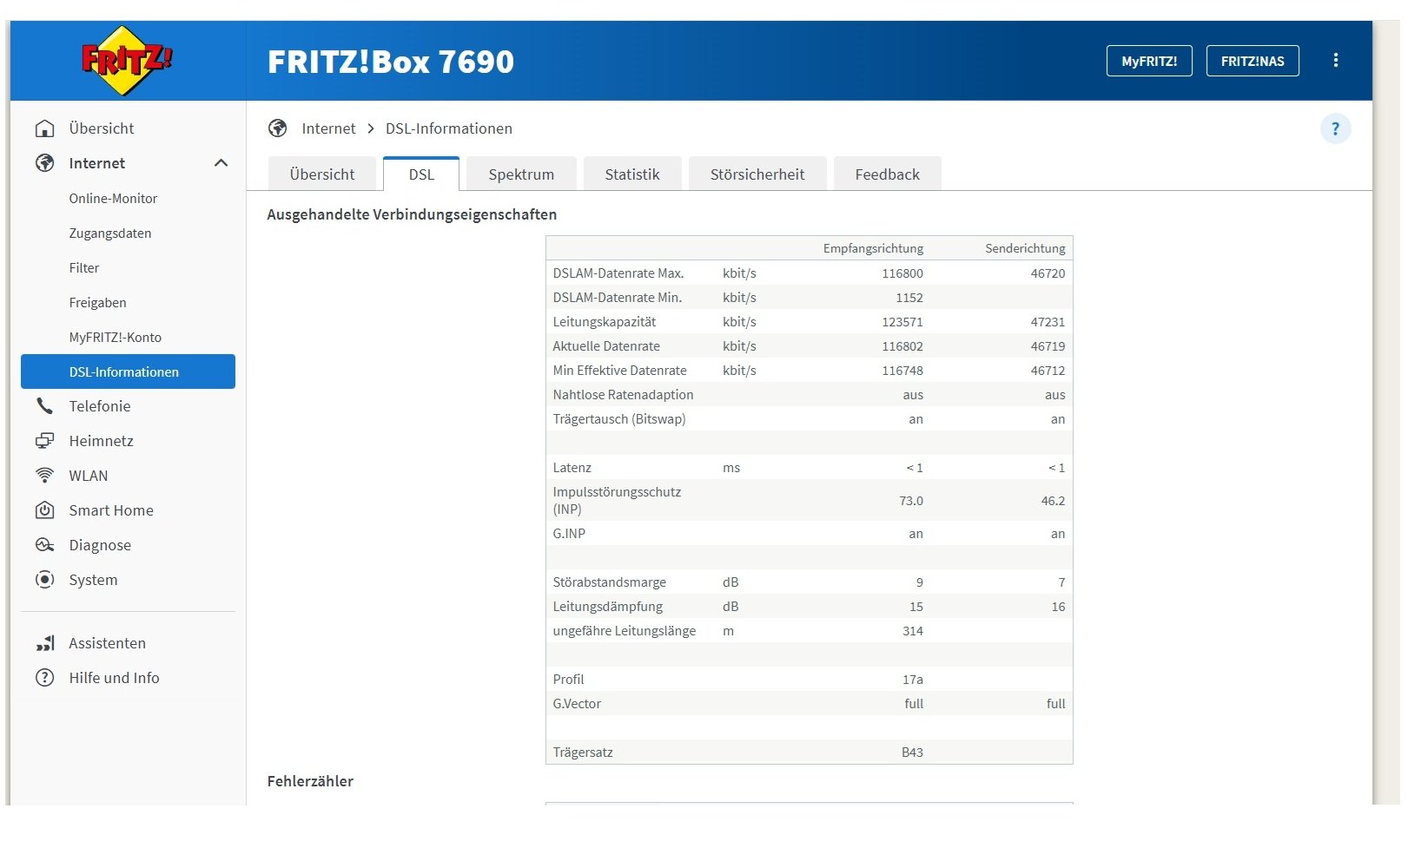Click the blue help question mark button

[x=1336, y=128]
